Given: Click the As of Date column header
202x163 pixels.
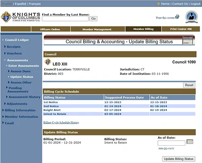Looking at the screenshot, I should coord(173,98).
